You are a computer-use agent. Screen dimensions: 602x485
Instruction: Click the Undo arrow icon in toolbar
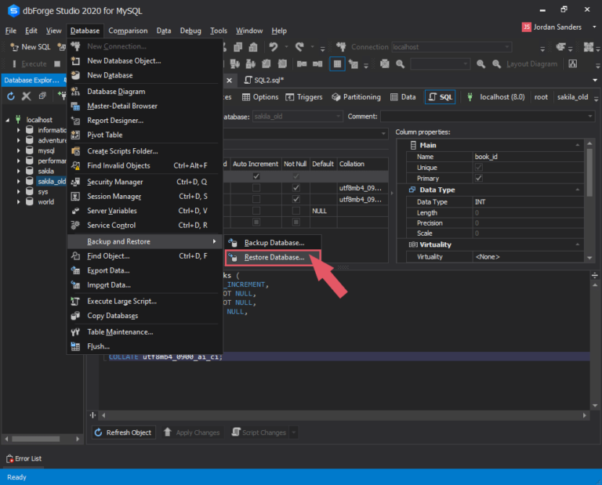point(274,47)
